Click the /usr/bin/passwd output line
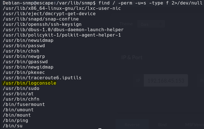The image size is (204, 129). [x=24, y=46]
